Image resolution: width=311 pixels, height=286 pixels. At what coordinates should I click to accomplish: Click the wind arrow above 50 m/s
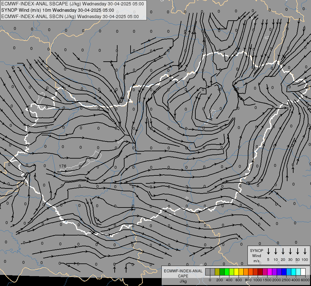[298, 251]
